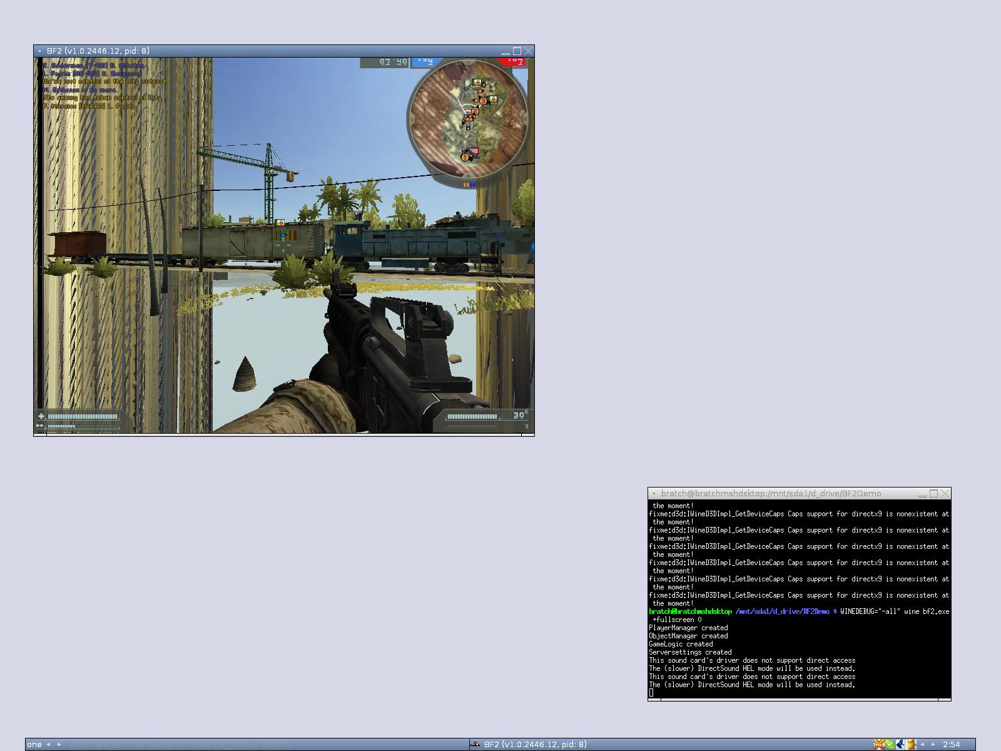Click the red team ticket counter
Image resolution: width=1001 pixels, height=751 pixels.
513,61
